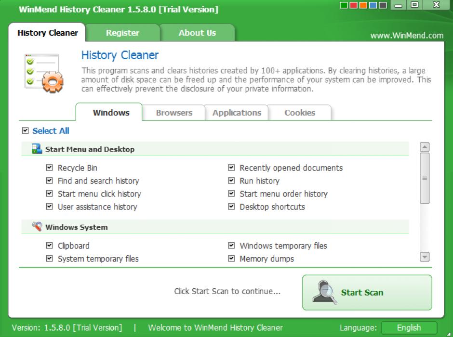
Task: Open the About Us tab
Action: point(197,33)
